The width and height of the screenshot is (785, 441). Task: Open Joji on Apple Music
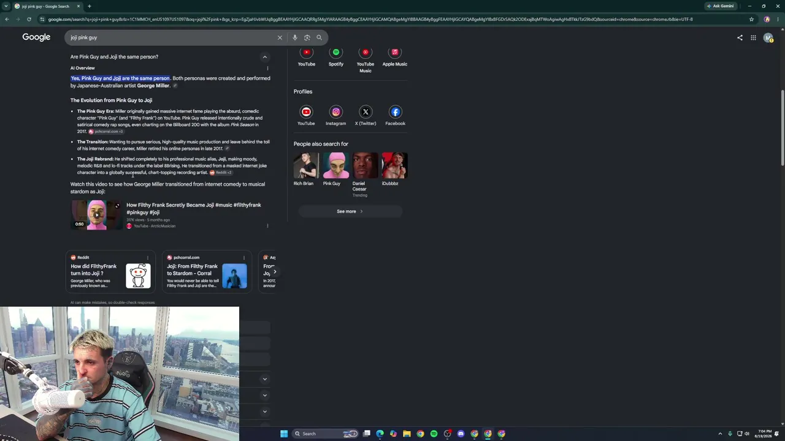395,57
